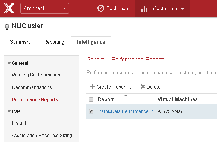Switch to the Reporting tab

[x=54, y=42]
